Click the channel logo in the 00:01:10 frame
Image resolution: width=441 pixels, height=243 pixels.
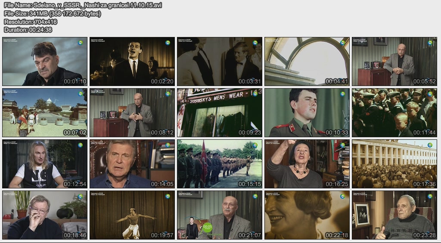(80, 43)
